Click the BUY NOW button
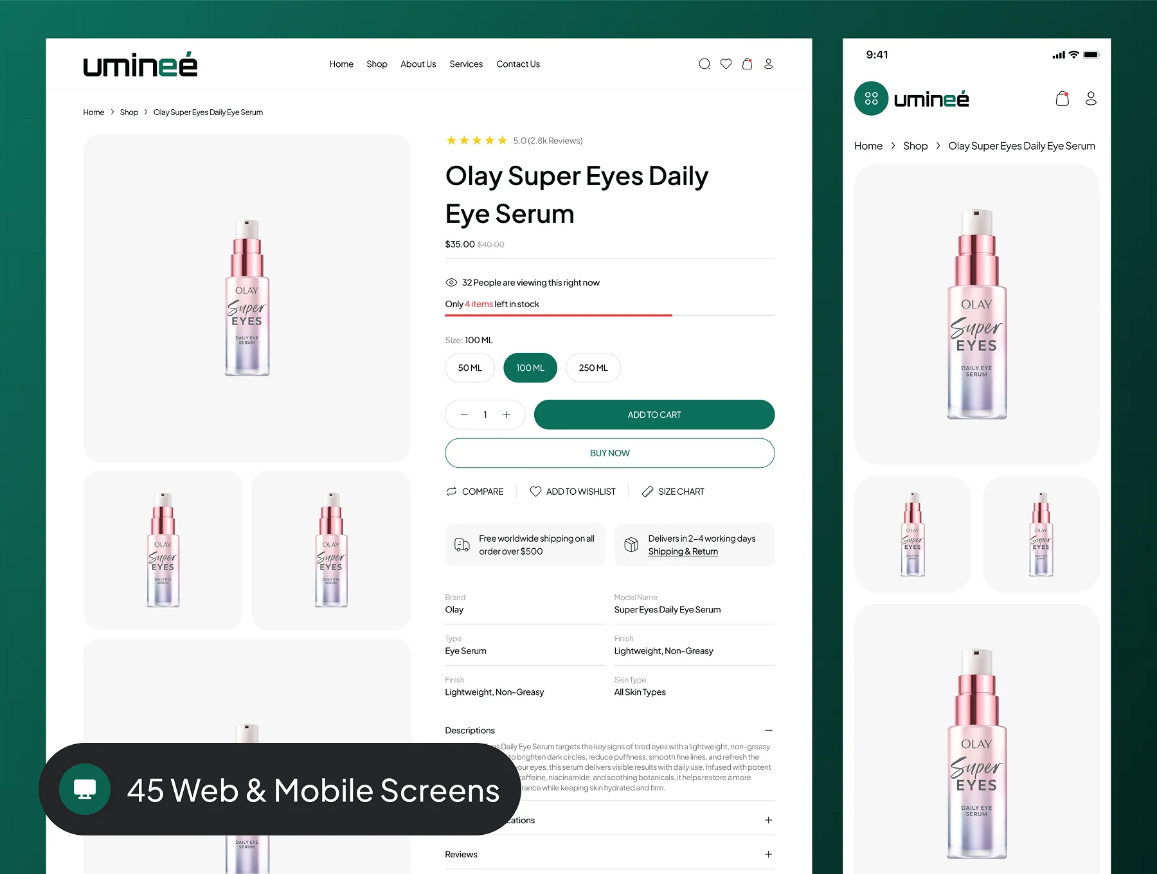The width and height of the screenshot is (1157, 874). tap(610, 453)
